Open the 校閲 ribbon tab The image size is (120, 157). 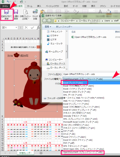tap(84, 6)
